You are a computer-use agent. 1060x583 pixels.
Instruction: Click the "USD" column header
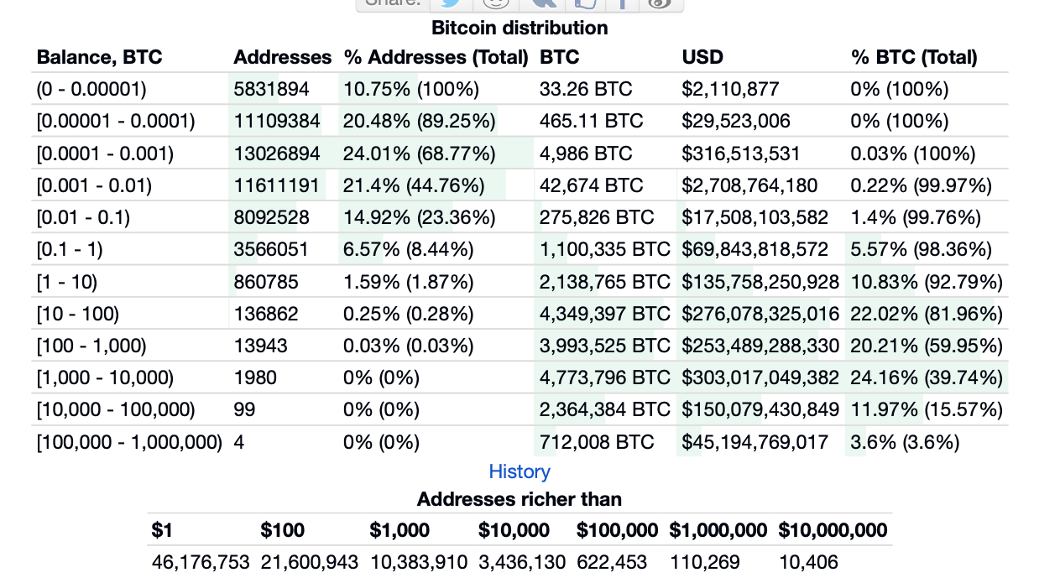point(702,57)
